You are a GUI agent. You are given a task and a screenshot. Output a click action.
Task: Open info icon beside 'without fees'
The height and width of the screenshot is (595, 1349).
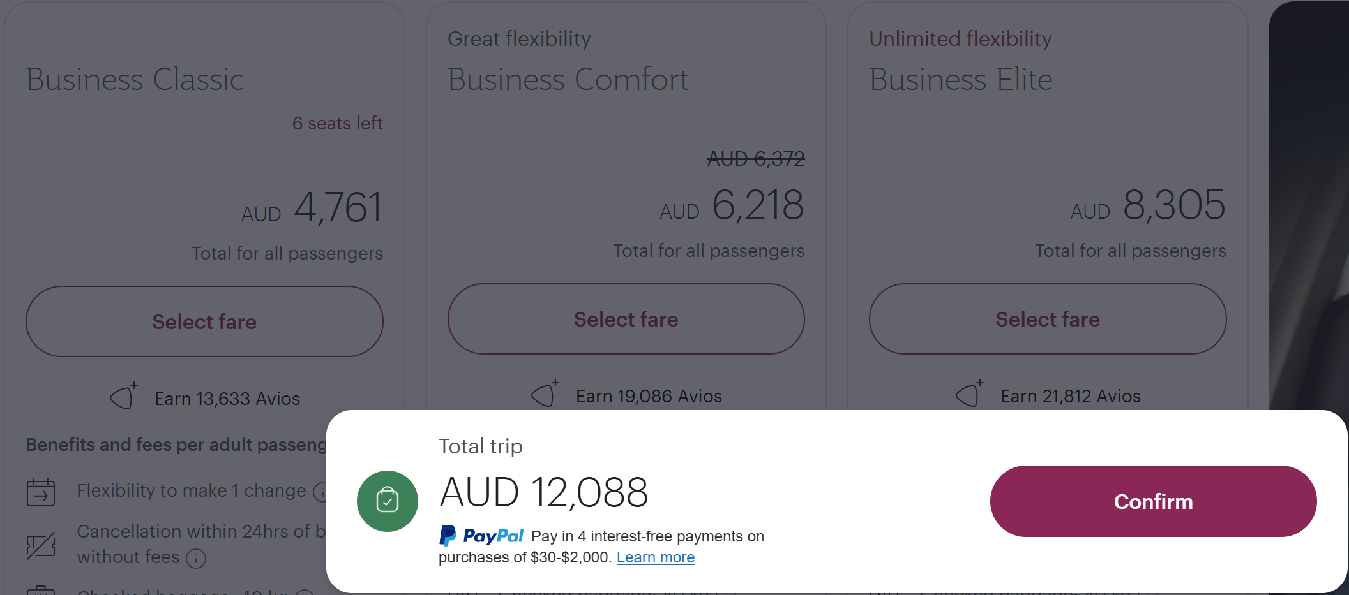point(196,559)
